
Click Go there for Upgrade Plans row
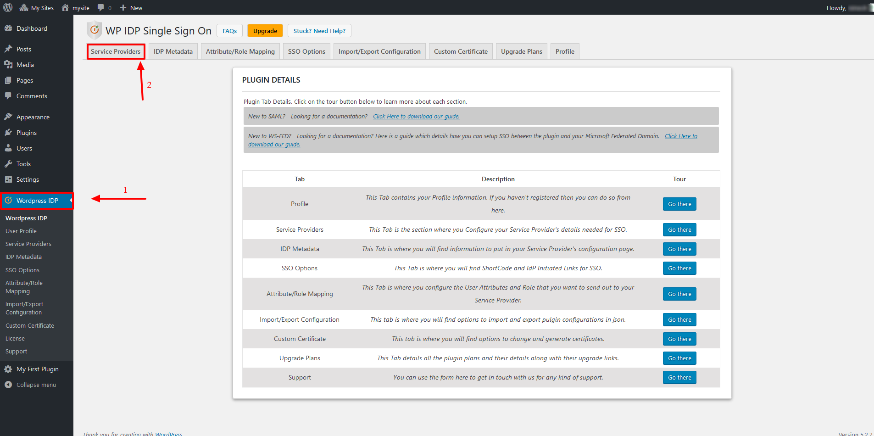pos(679,358)
